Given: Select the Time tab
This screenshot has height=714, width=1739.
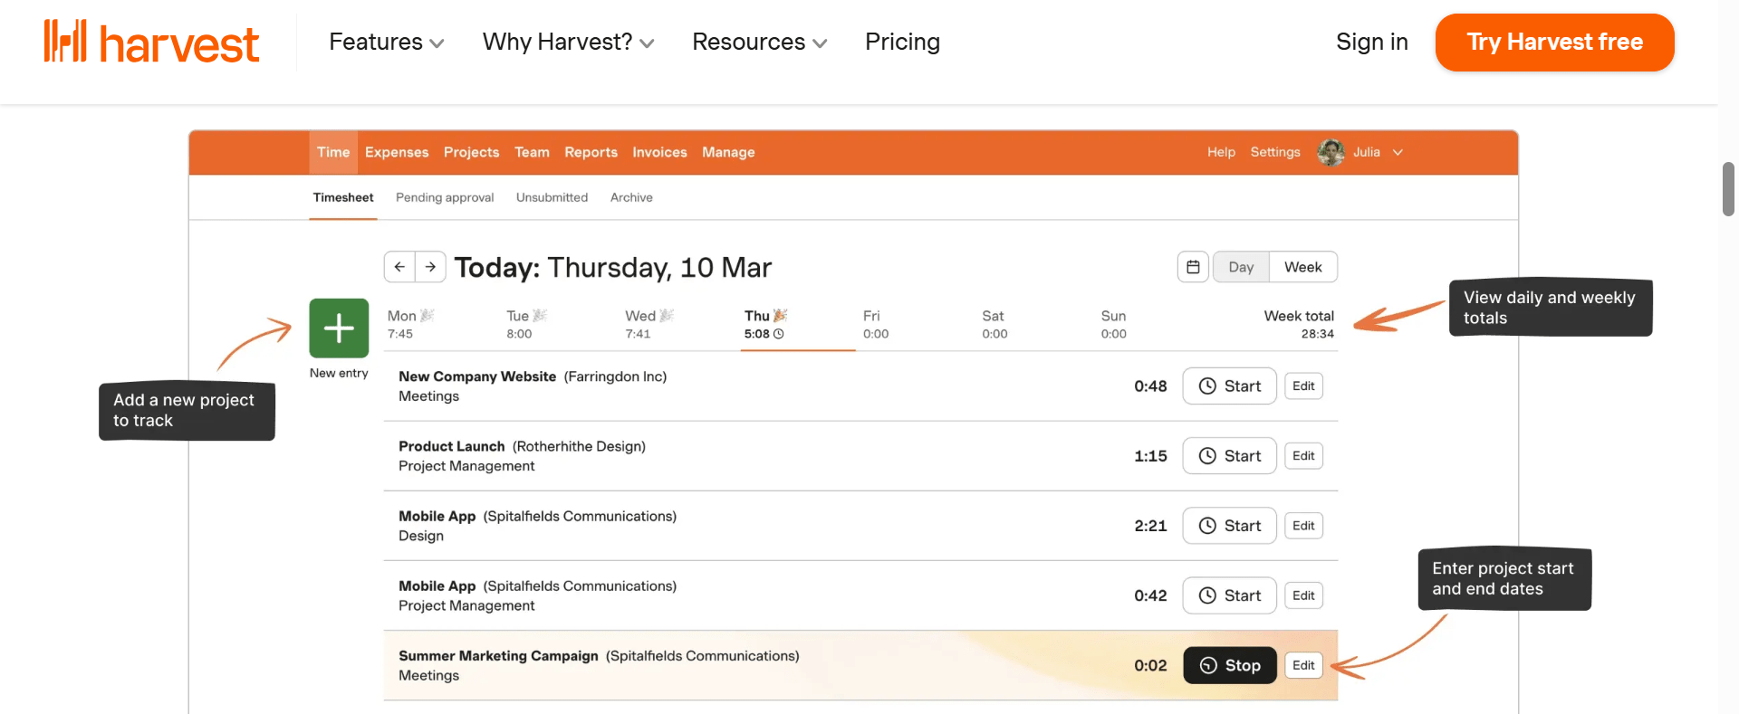Looking at the screenshot, I should point(333,152).
